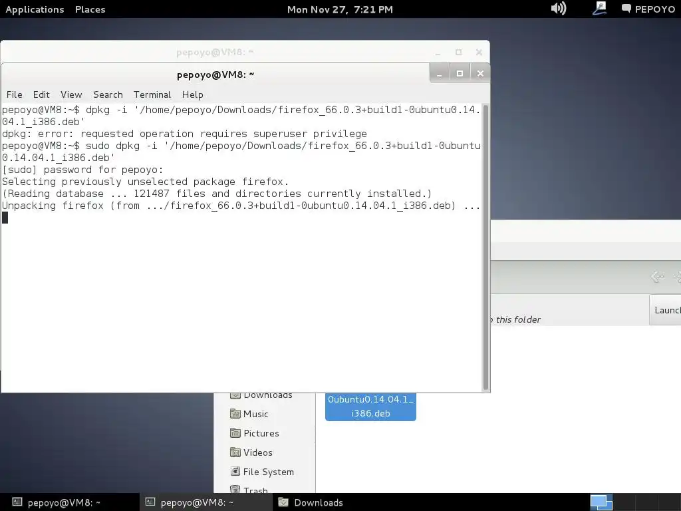
Task: Select the firefox i386.deb file
Action: (x=370, y=407)
